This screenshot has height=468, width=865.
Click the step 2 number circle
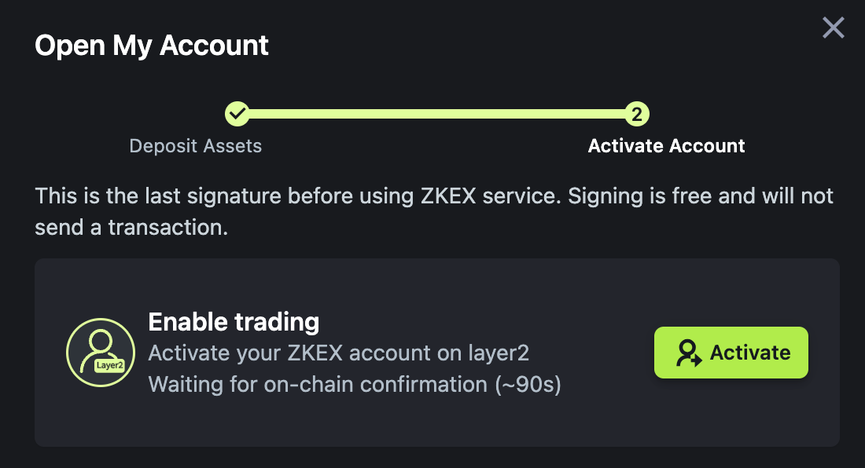[636, 114]
